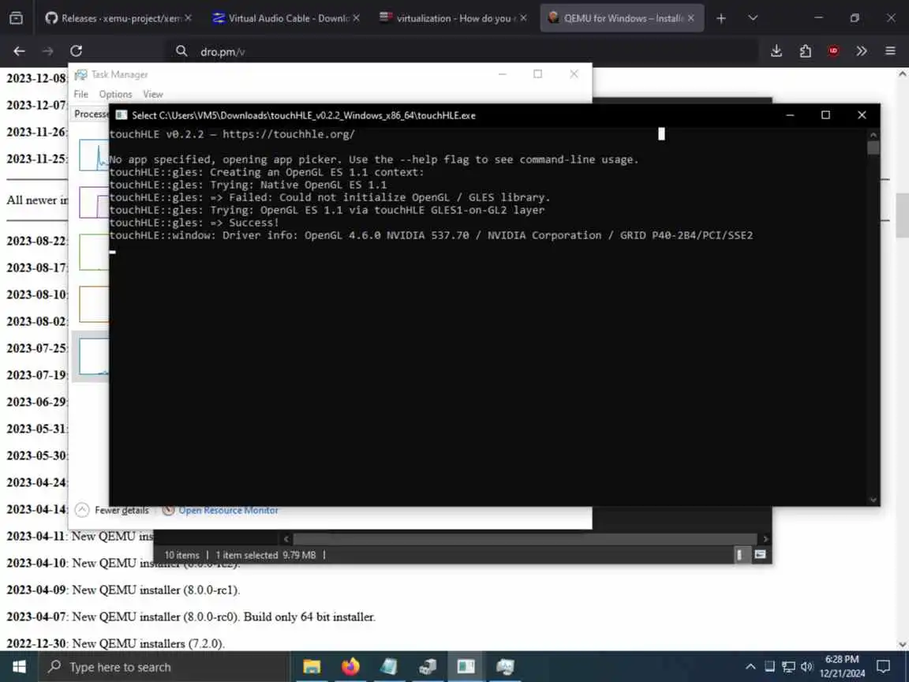
Task: Click the network tray icon
Action: pos(788,667)
